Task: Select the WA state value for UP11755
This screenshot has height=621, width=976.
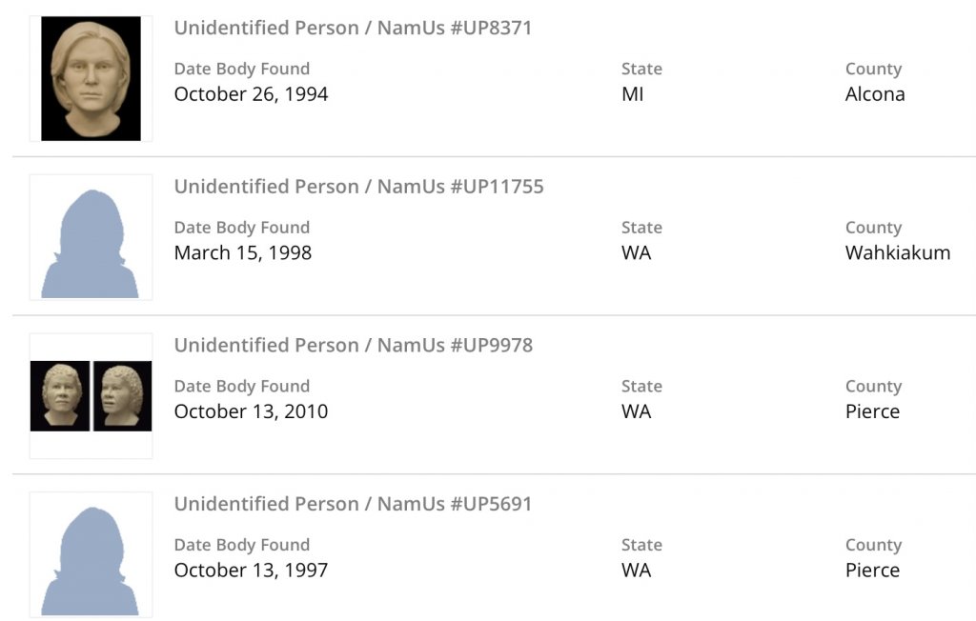Action: pos(637,253)
